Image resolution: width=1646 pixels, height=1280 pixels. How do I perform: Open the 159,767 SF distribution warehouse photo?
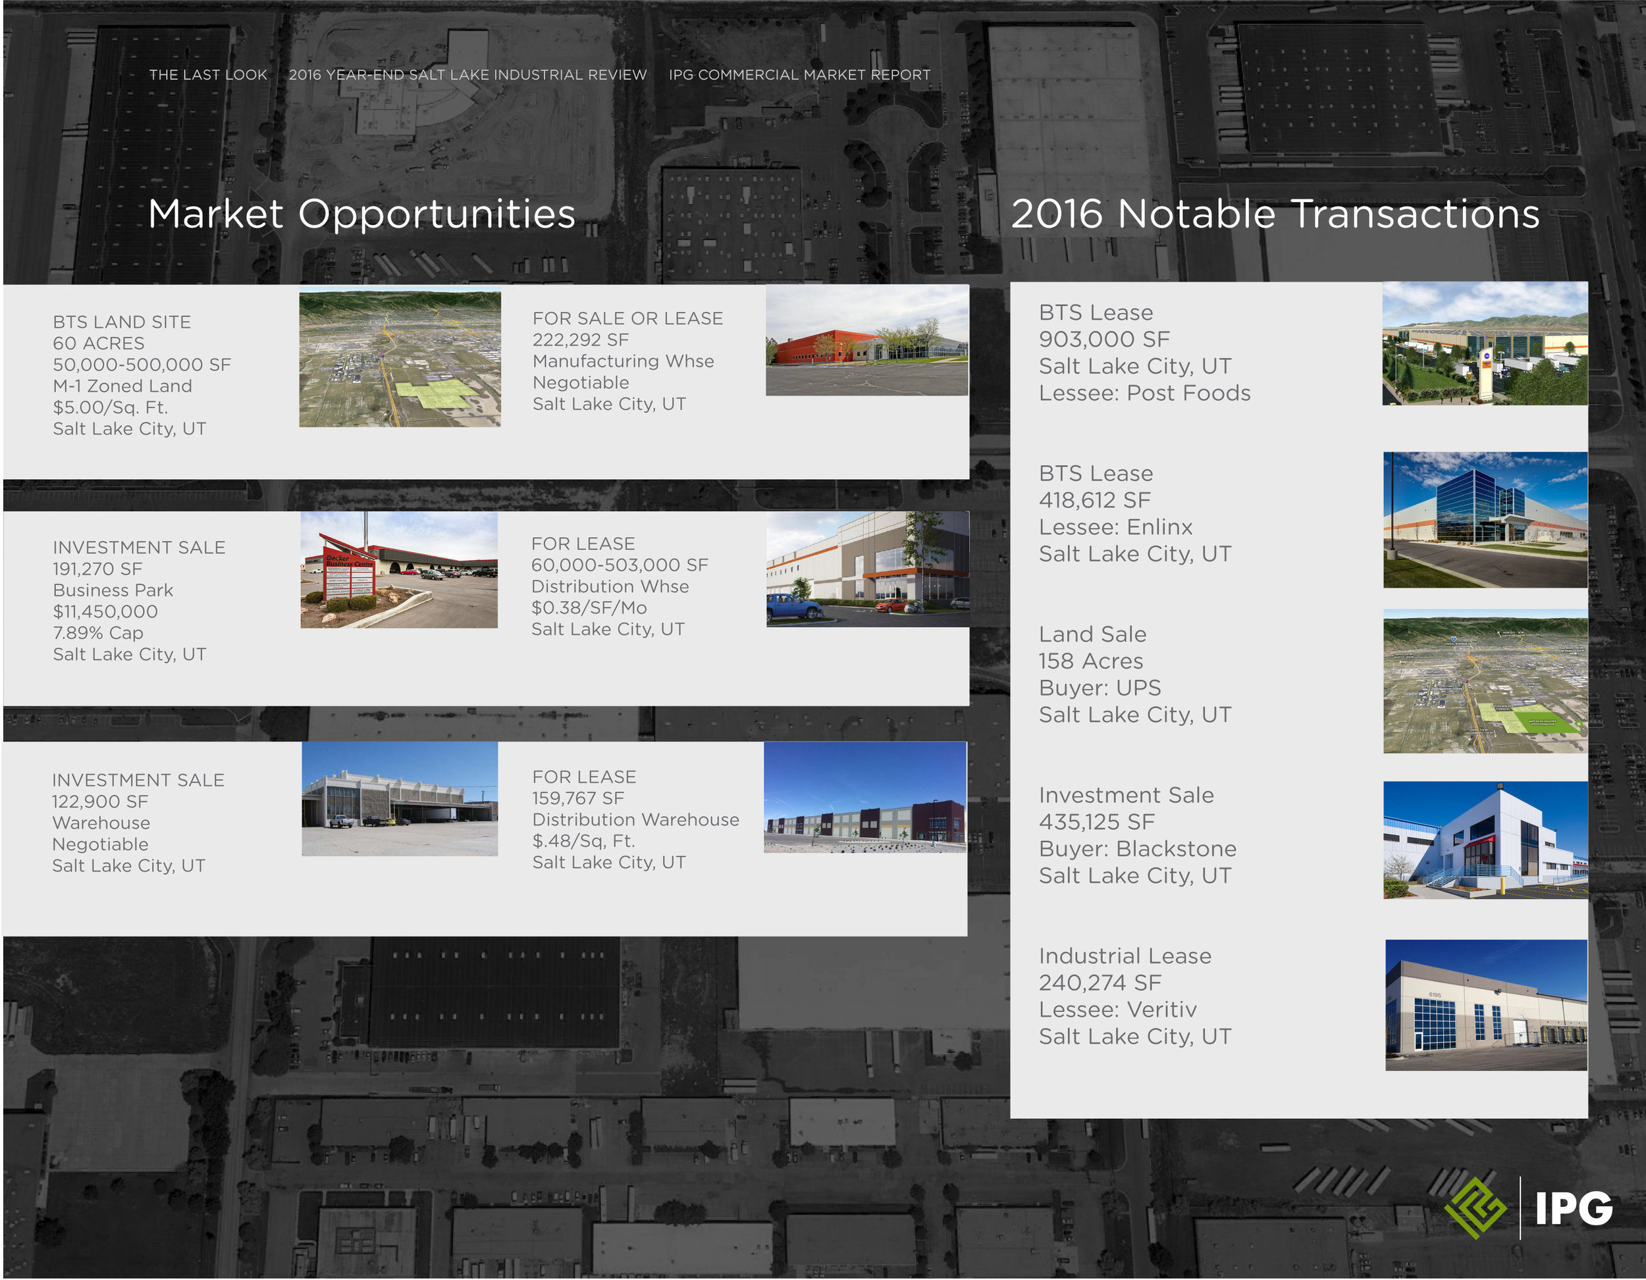[x=865, y=797]
